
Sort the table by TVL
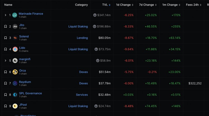pyautogui.click(x=106, y=5)
